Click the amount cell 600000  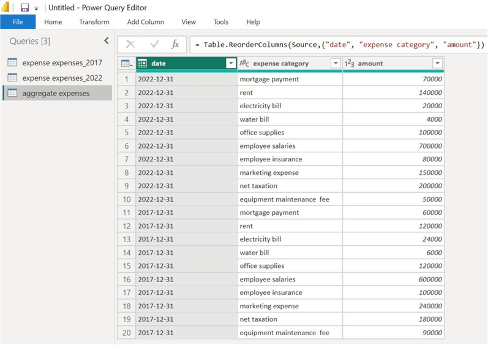point(393,280)
